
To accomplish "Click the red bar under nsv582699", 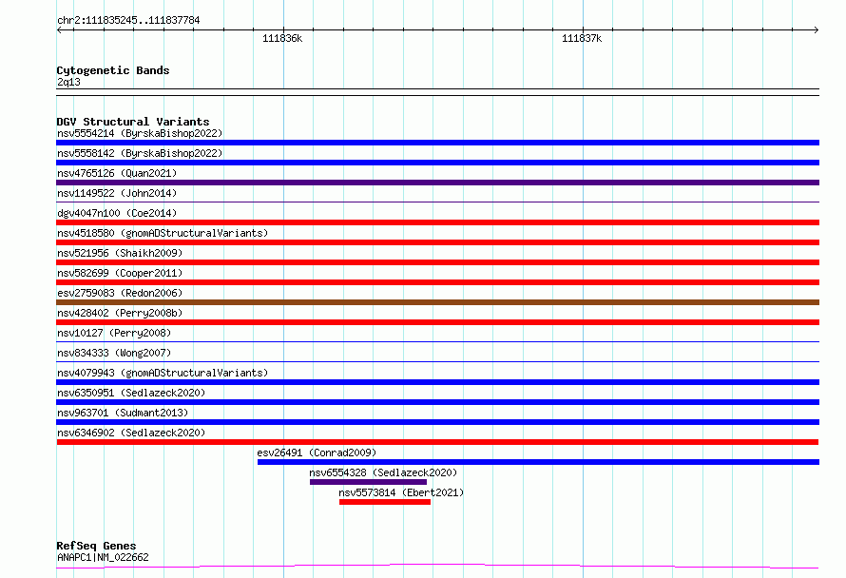I will point(437,282).
